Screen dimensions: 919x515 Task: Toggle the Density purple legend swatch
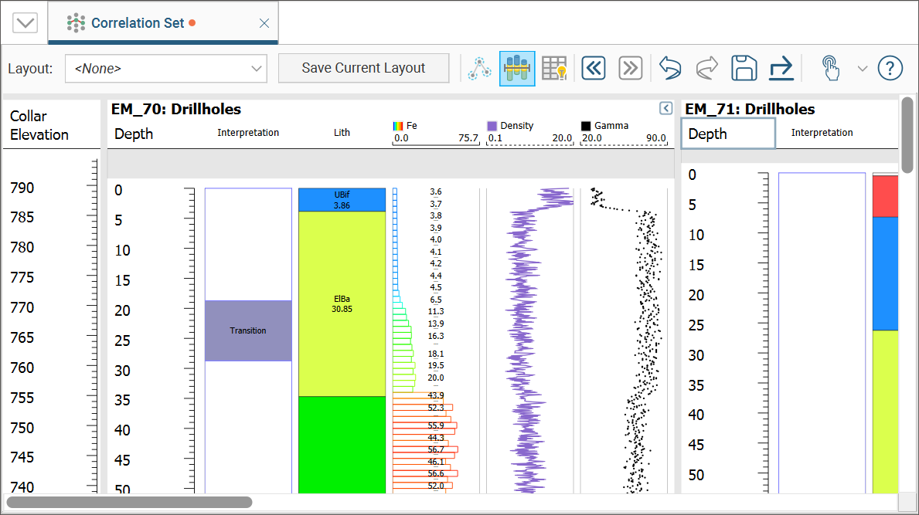coord(492,125)
